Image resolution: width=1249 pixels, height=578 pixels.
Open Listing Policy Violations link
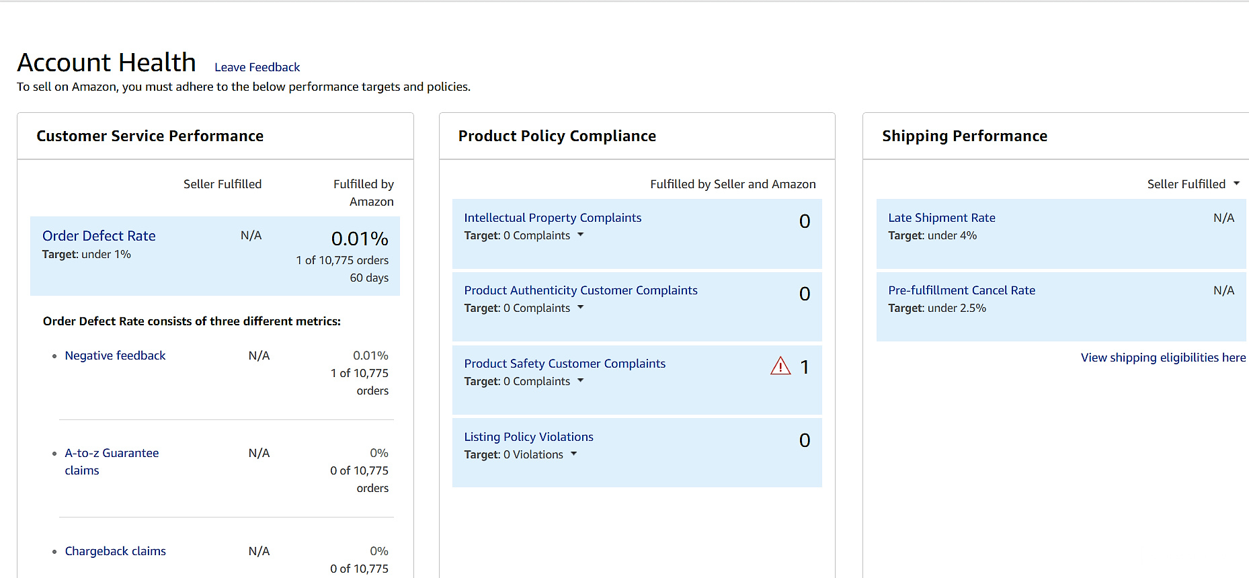pos(528,437)
